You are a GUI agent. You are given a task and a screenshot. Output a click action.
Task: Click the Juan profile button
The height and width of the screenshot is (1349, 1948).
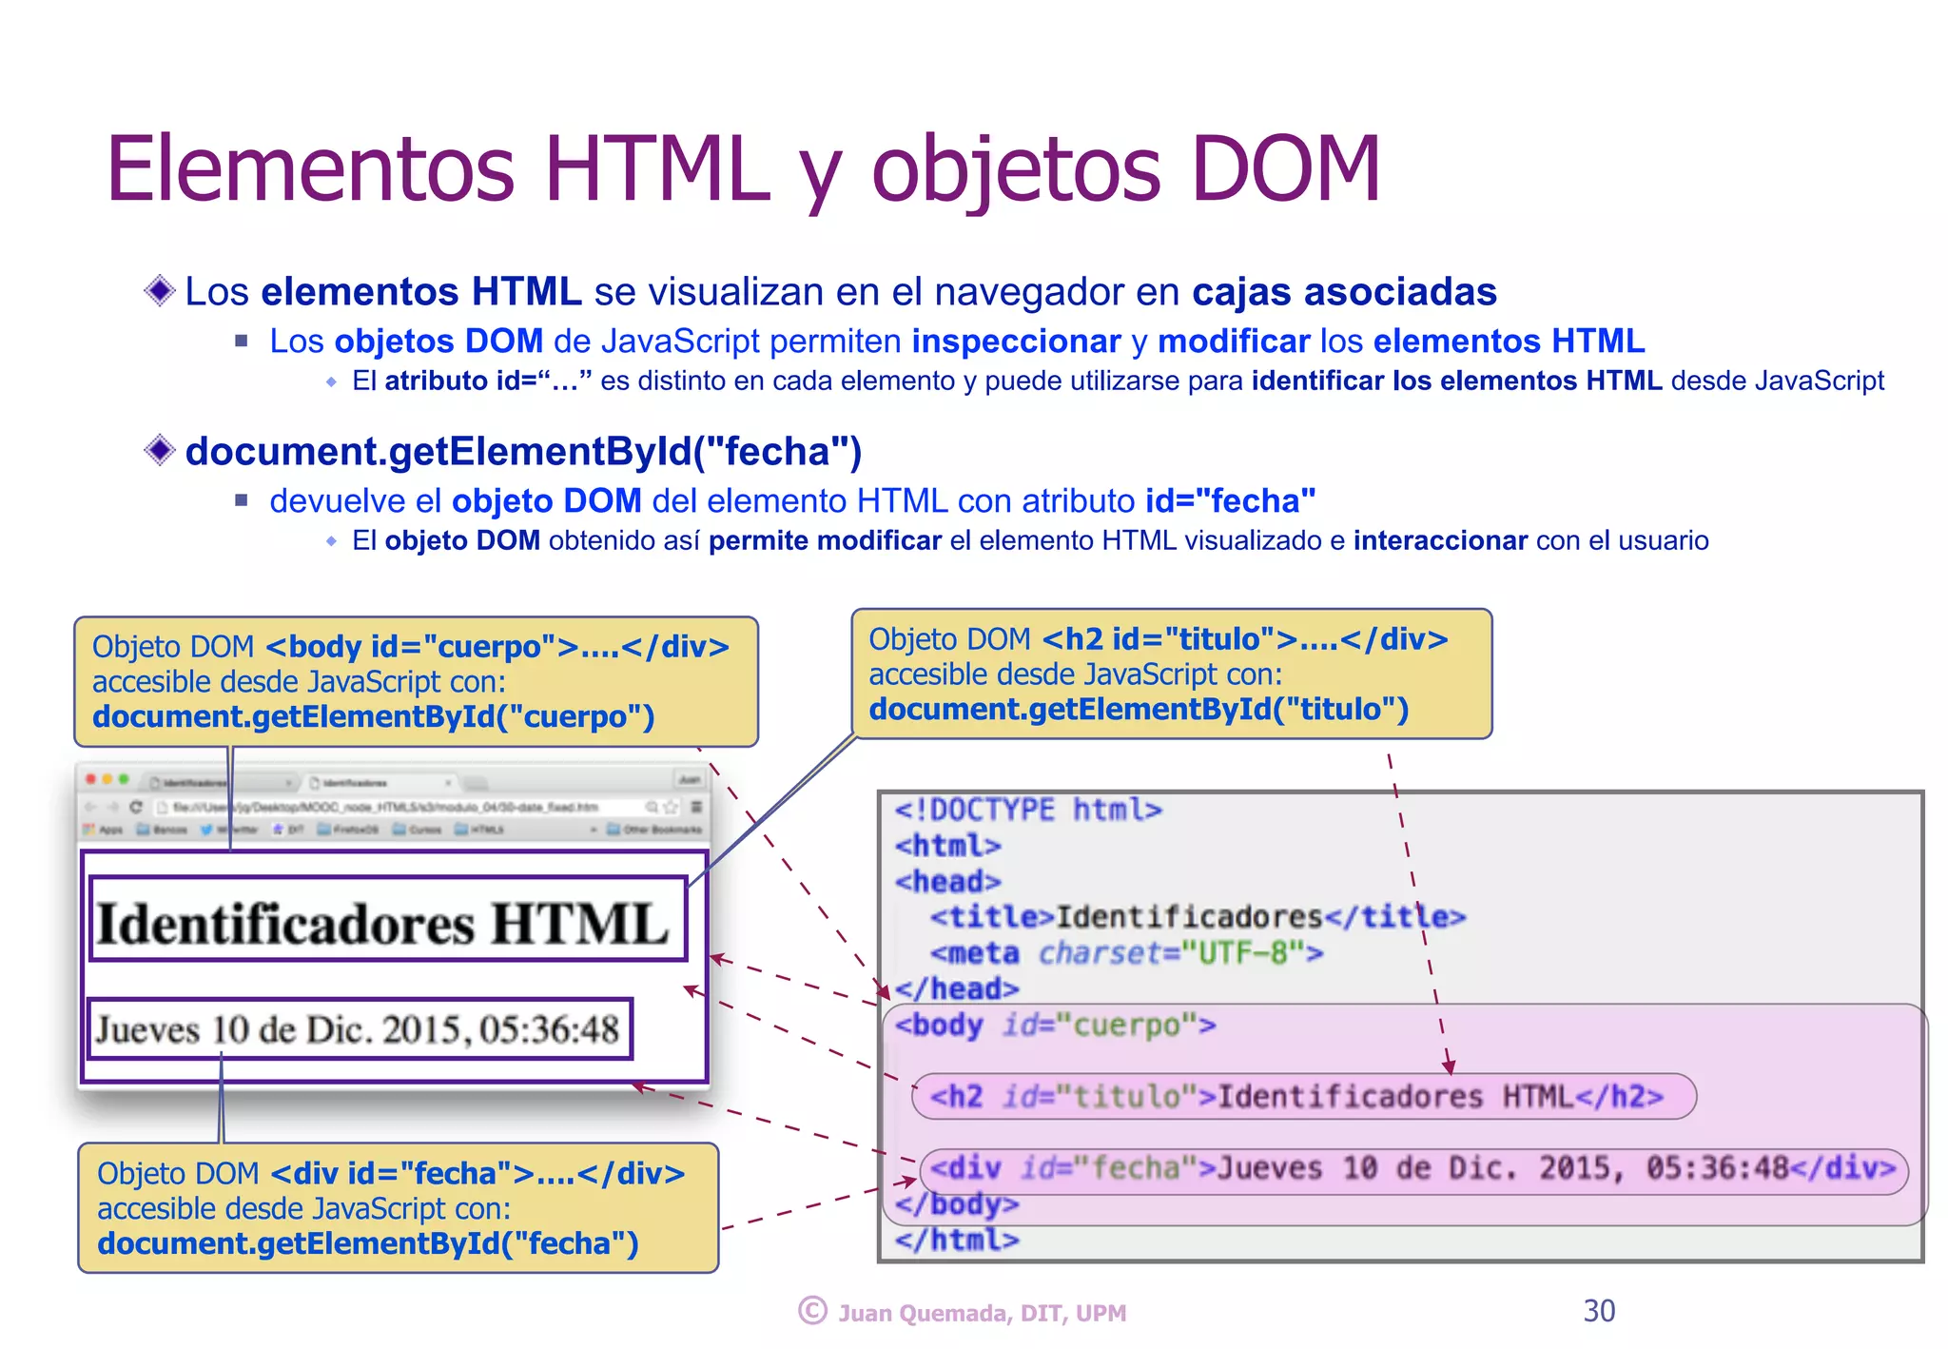tap(690, 780)
